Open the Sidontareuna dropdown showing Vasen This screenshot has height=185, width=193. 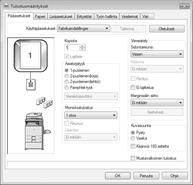click(x=157, y=54)
